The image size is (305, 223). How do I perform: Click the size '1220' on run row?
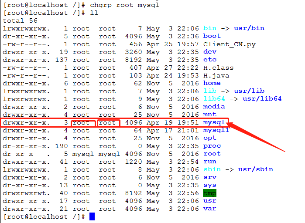(134, 162)
